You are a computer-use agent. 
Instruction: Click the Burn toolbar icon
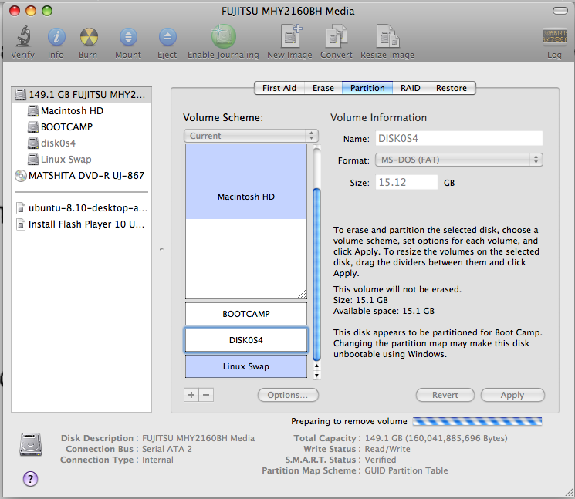[89, 37]
